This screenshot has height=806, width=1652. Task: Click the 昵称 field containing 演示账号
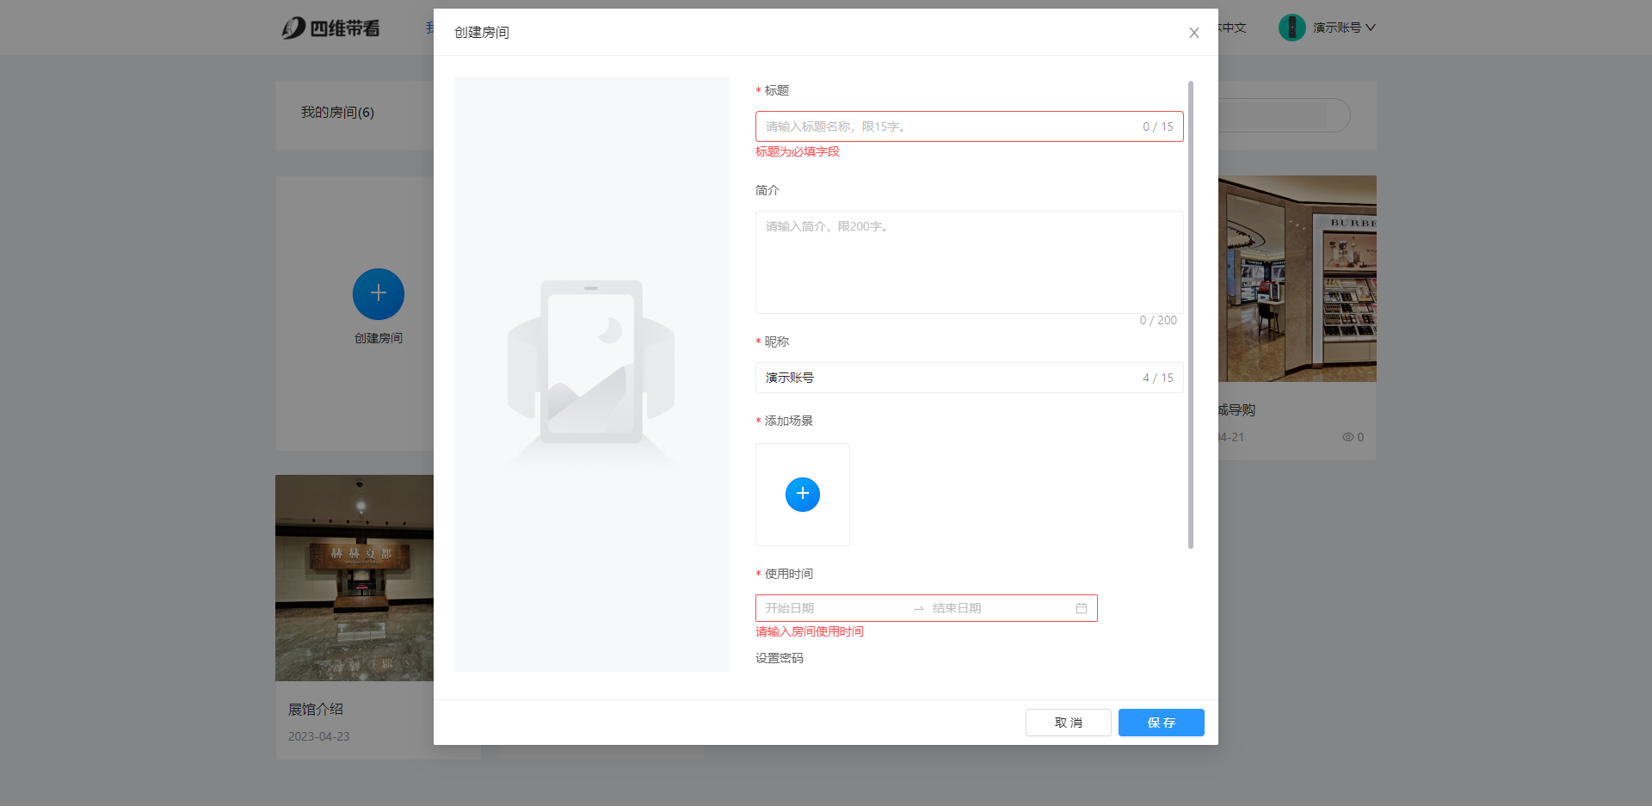point(946,378)
